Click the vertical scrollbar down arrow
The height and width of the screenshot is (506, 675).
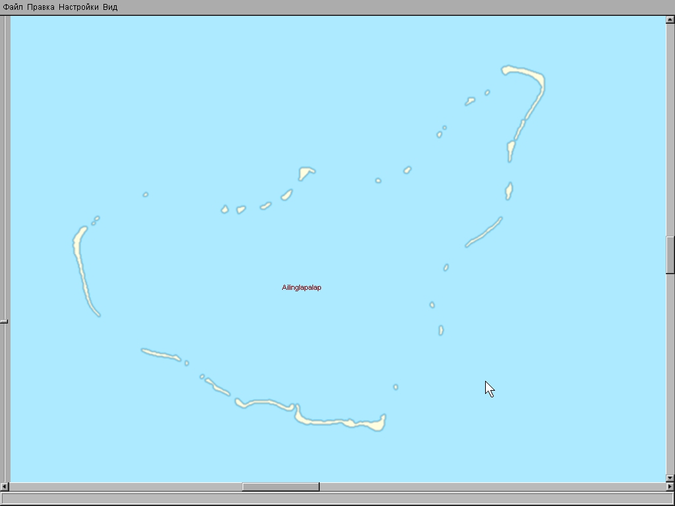pos(670,478)
